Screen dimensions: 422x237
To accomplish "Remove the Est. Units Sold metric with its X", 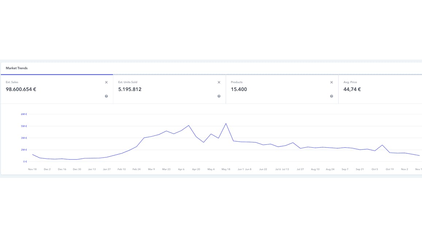I will [x=219, y=82].
